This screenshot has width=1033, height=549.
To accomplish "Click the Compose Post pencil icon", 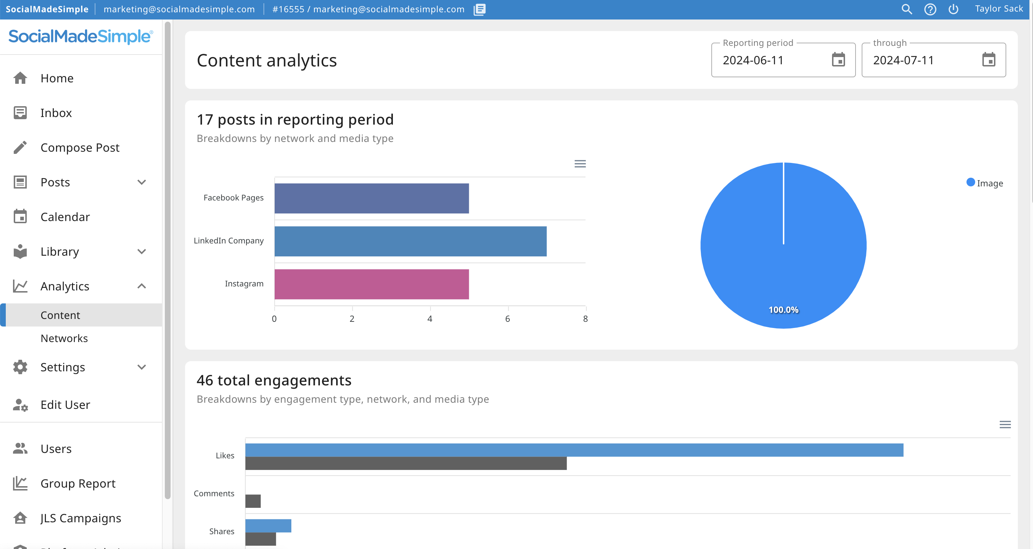I will click(x=20, y=147).
